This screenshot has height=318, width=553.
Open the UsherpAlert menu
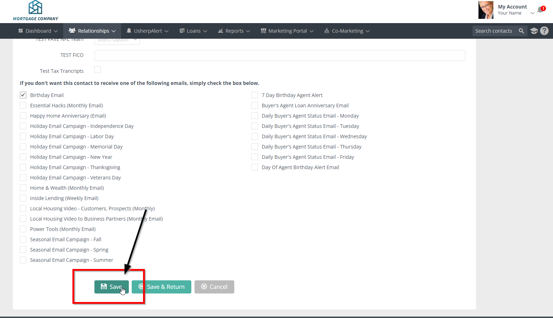point(147,31)
